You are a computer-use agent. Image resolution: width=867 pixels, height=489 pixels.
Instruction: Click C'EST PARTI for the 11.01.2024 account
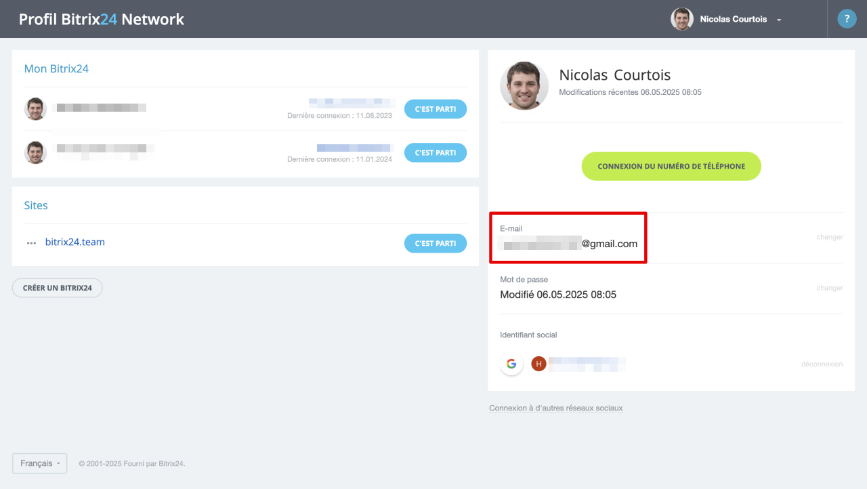click(x=436, y=152)
